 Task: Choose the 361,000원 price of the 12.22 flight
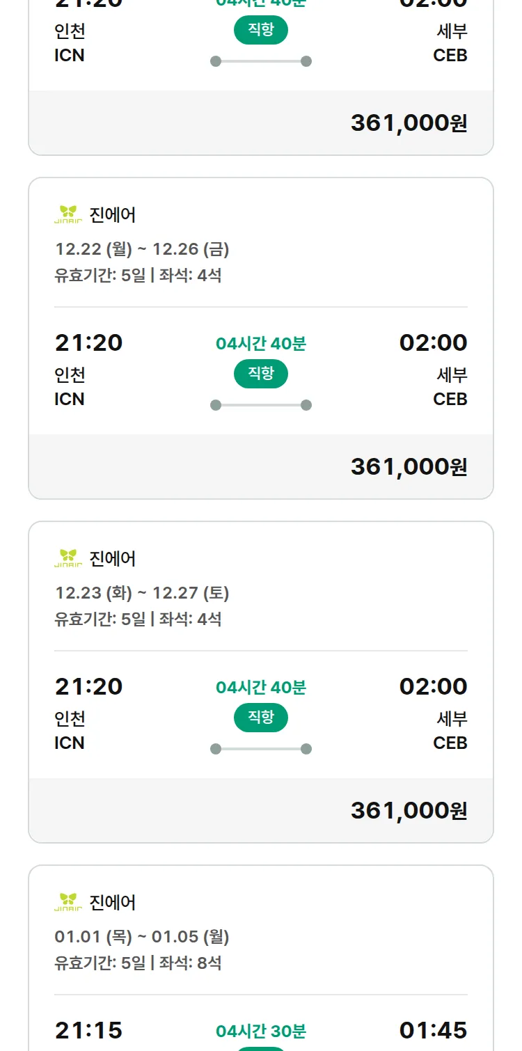[x=409, y=466]
